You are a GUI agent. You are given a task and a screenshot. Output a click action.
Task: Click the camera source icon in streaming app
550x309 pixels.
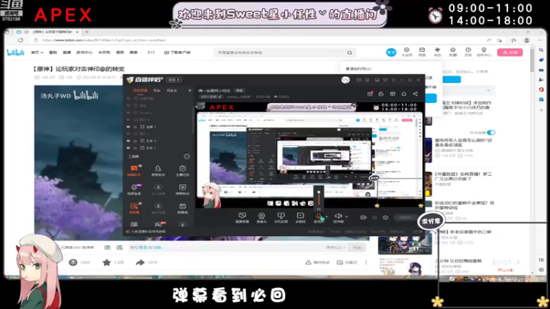tap(261, 217)
